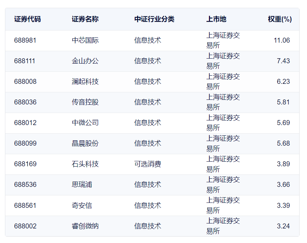Click the stock name 晶晨股份
The height and width of the screenshot is (243, 307).
click(85, 143)
